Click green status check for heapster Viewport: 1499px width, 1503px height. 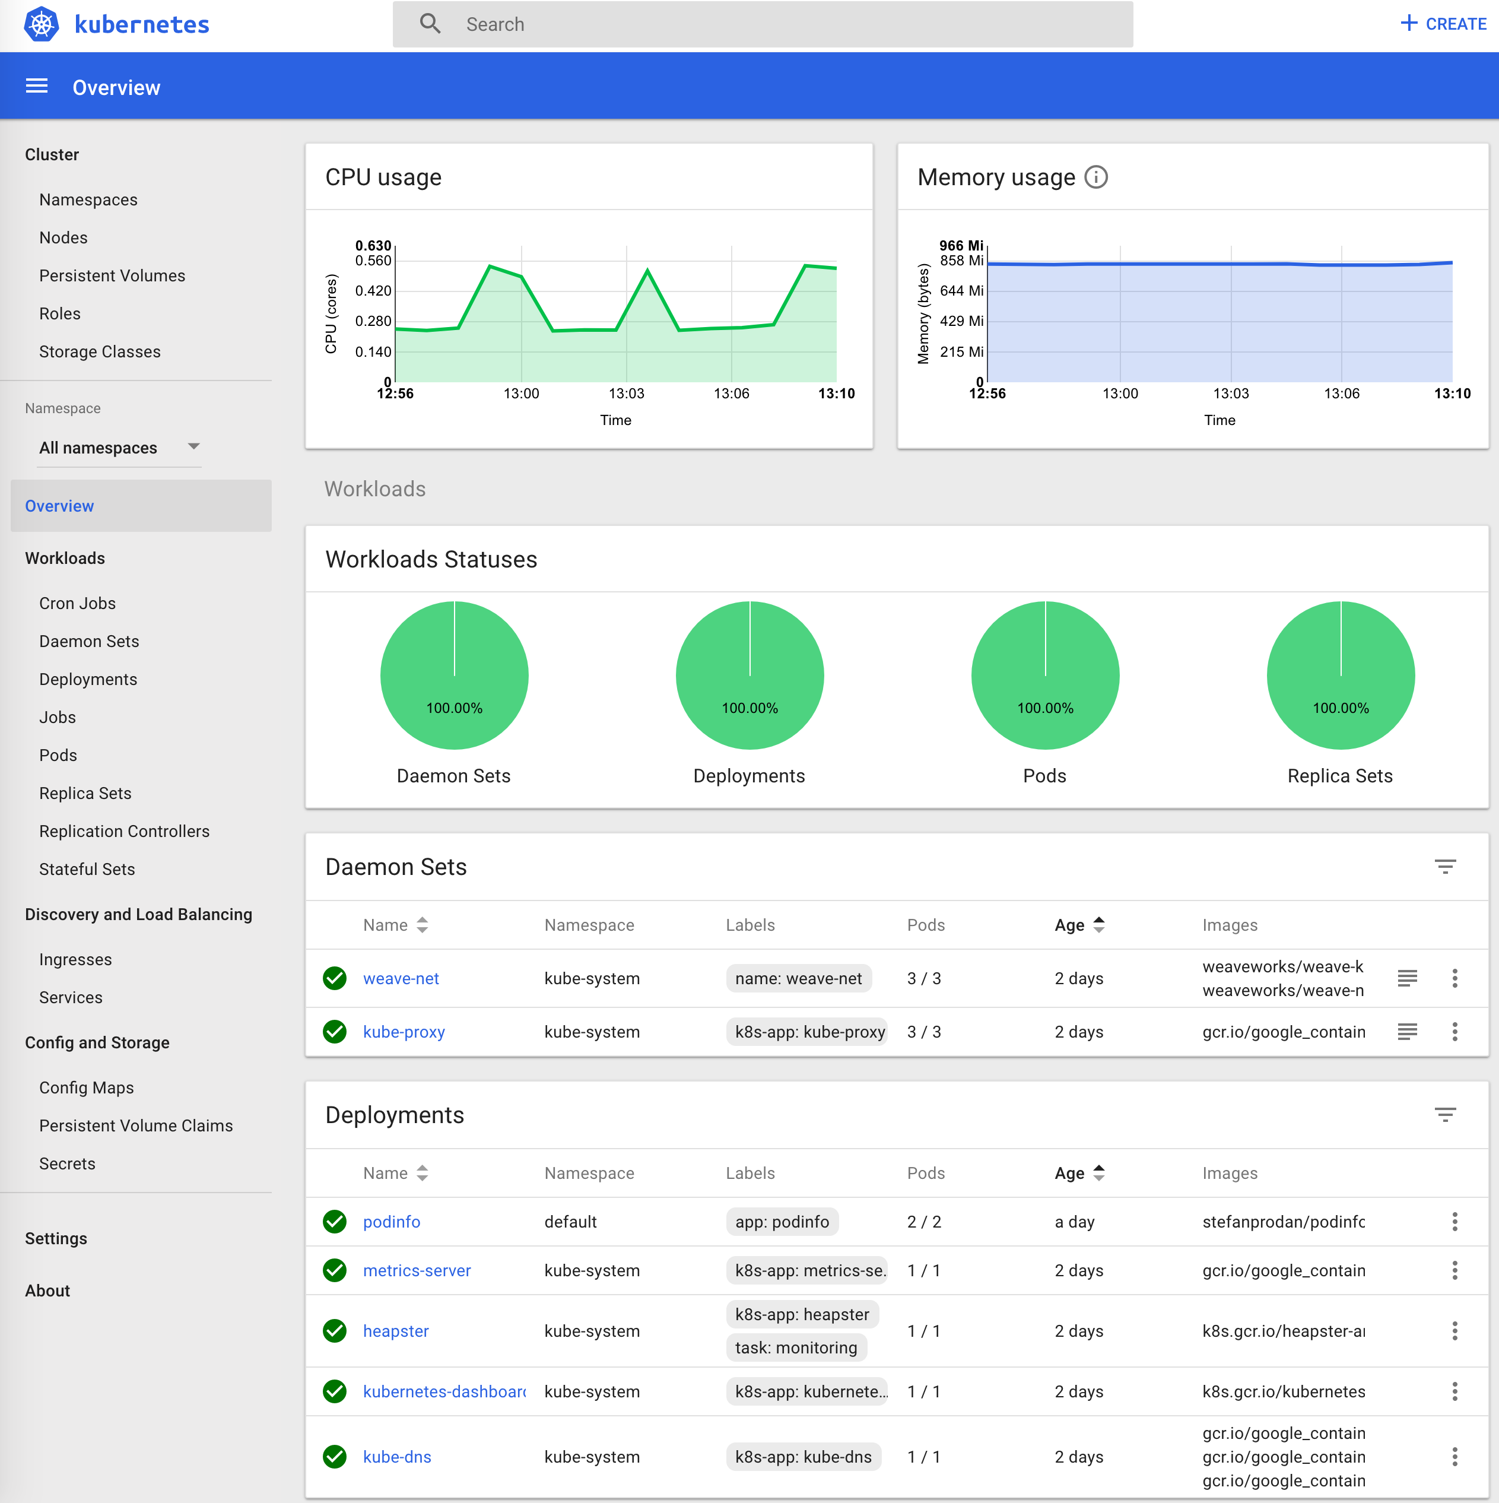tap(335, 1331)
